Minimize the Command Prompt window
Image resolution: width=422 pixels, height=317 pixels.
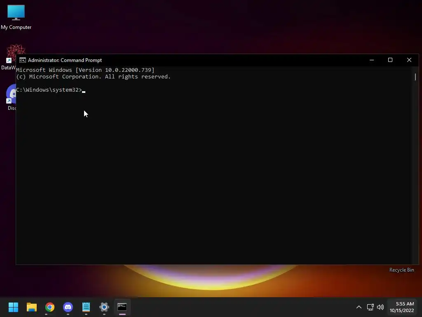372,60
